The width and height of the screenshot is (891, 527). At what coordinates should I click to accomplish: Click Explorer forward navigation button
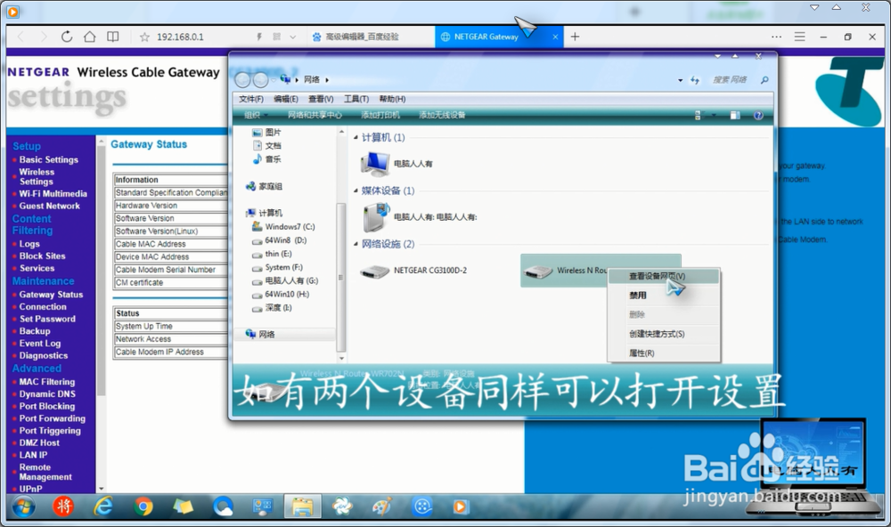[x=260, y=80]
